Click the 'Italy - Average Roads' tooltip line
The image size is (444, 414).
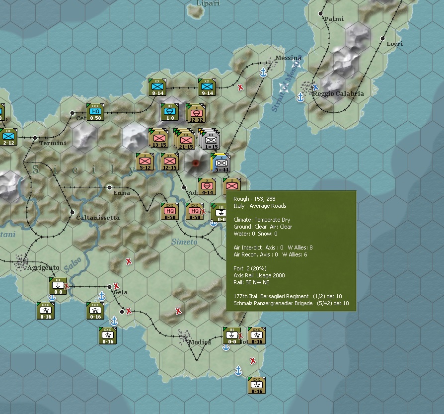[260, 206]
